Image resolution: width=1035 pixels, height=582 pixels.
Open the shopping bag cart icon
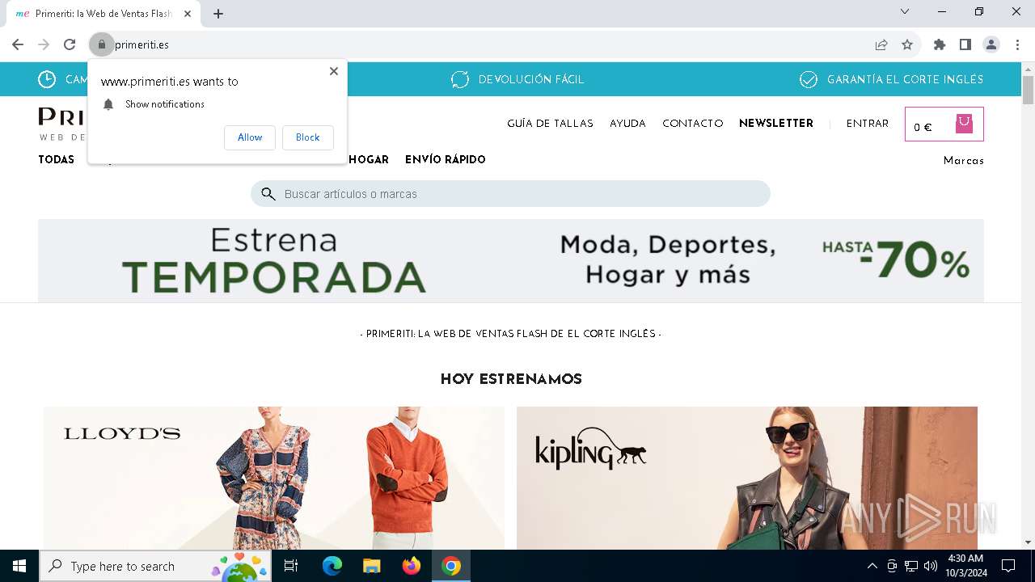click(x=964, y=124)
